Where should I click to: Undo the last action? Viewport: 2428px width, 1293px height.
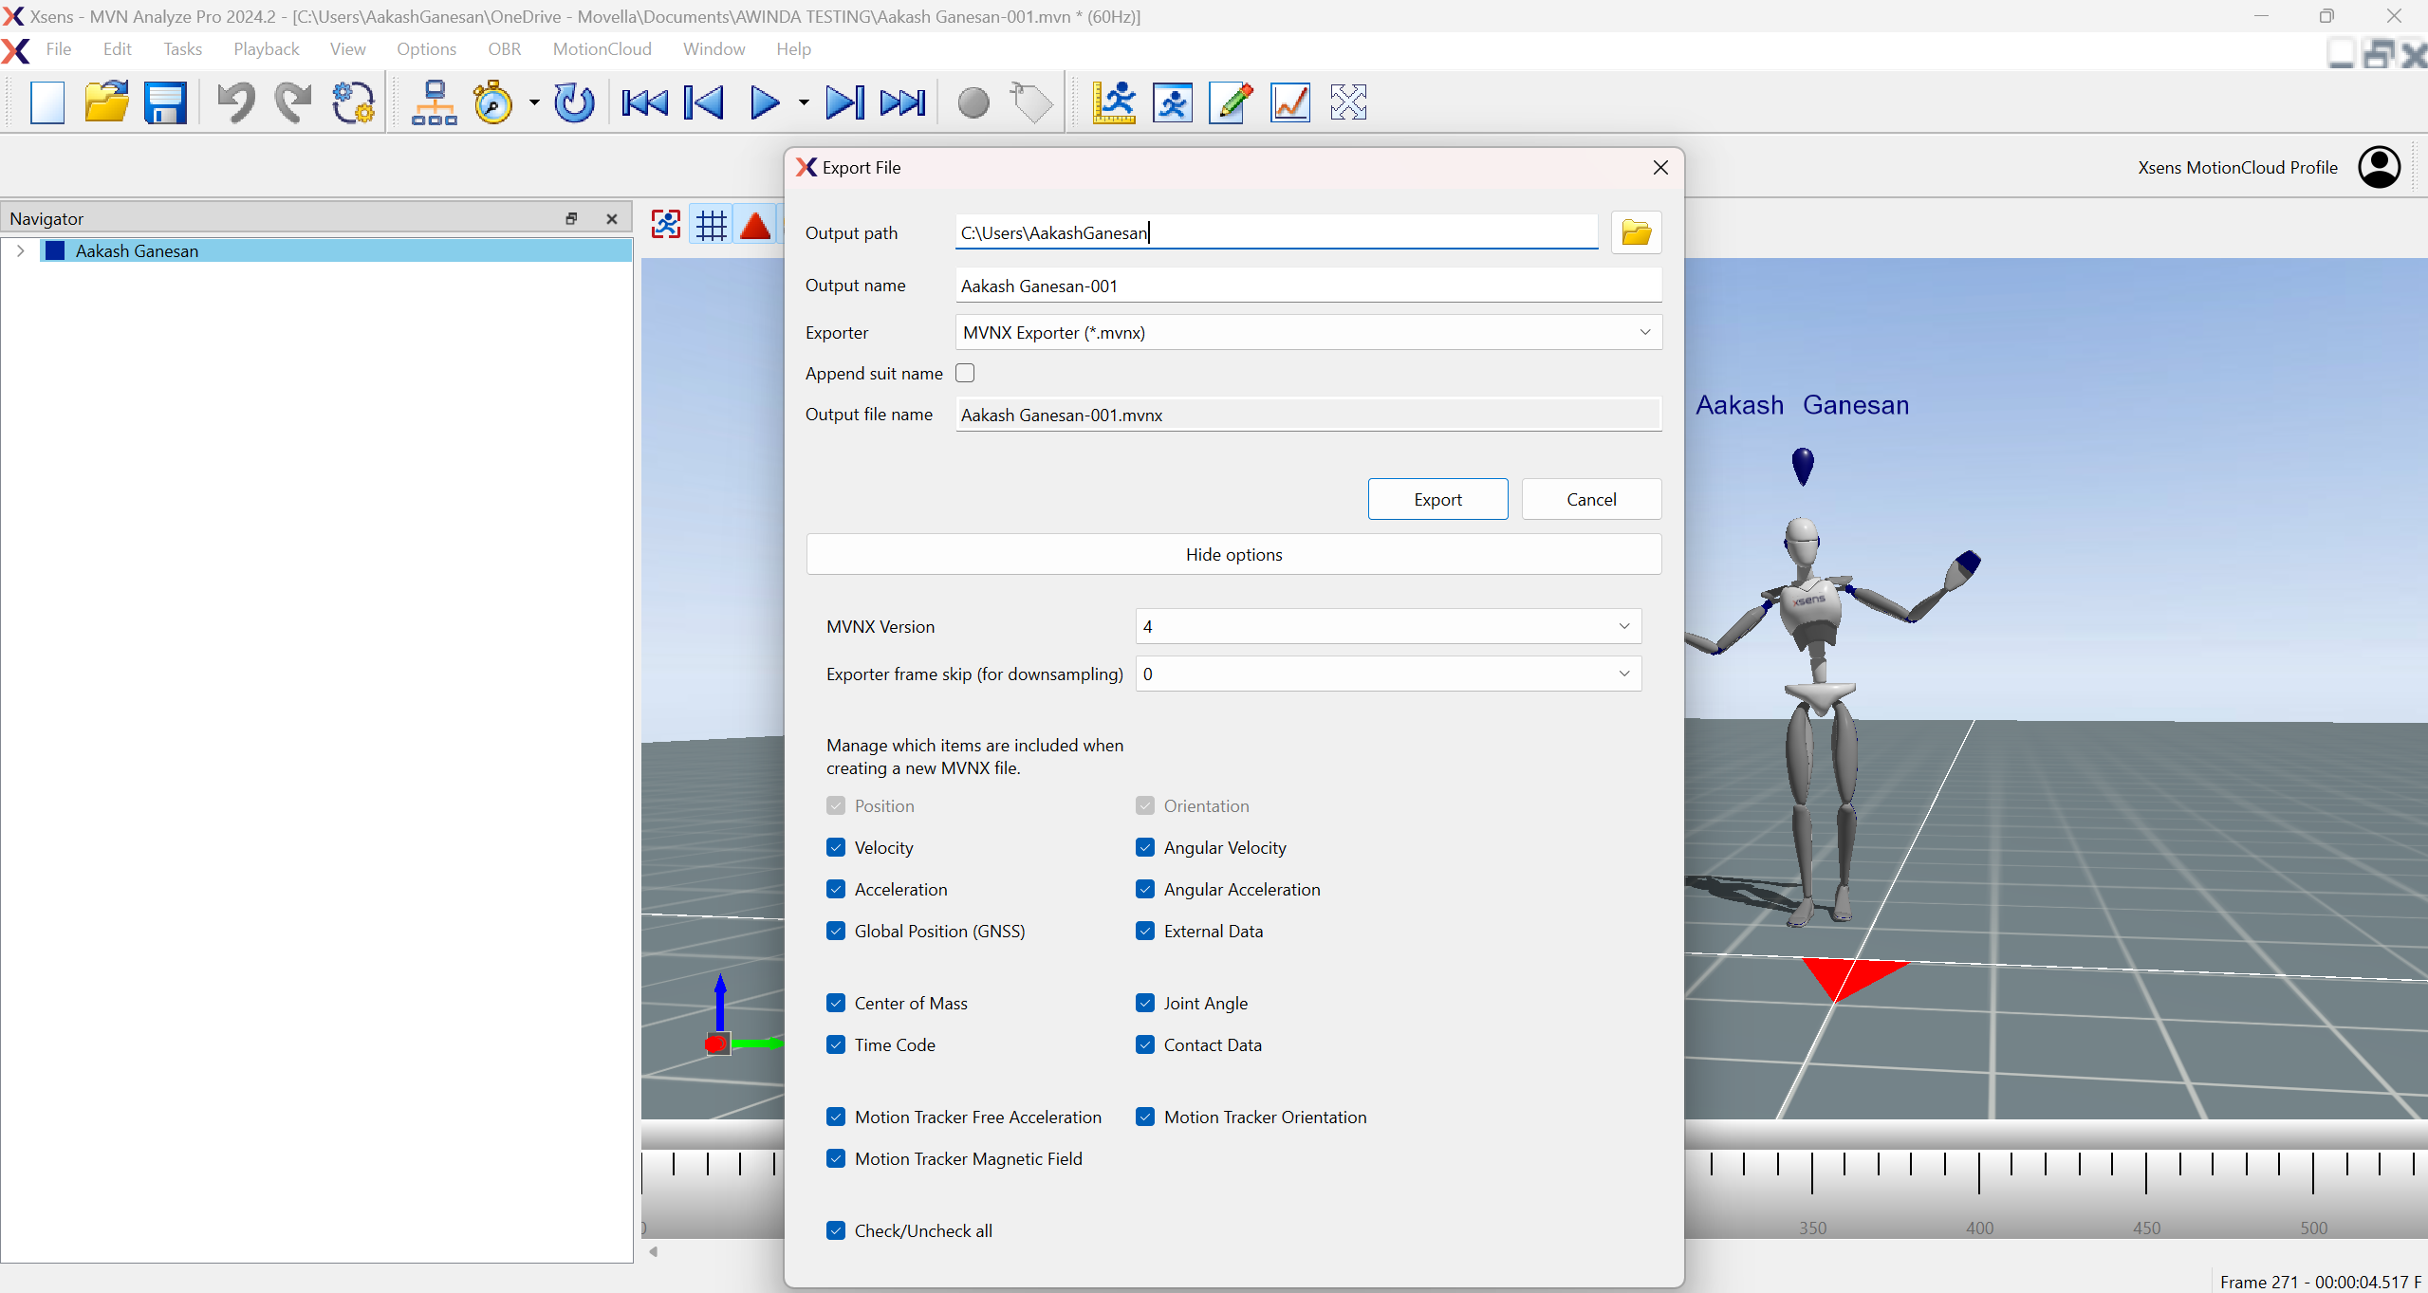click(236, 102)
